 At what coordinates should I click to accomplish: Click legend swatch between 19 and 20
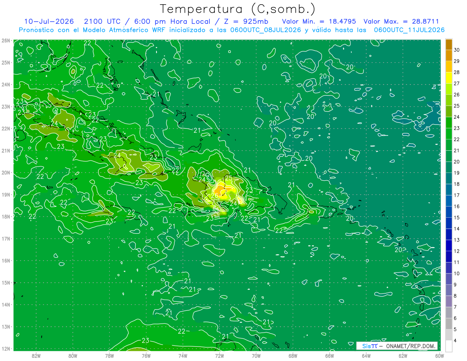(x=449, y=167)
